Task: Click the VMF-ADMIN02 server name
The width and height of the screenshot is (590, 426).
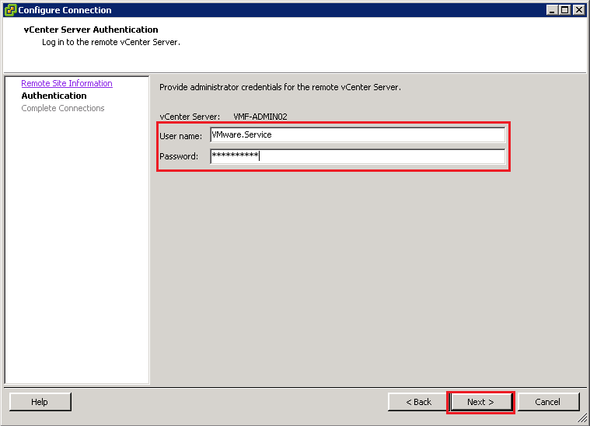Action: pos(260,117)
